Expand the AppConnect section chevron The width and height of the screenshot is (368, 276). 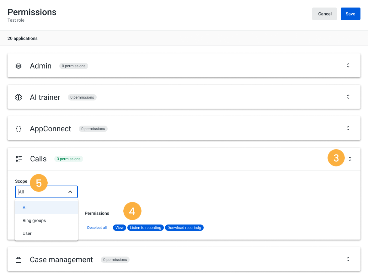click(x=348, y=128)
